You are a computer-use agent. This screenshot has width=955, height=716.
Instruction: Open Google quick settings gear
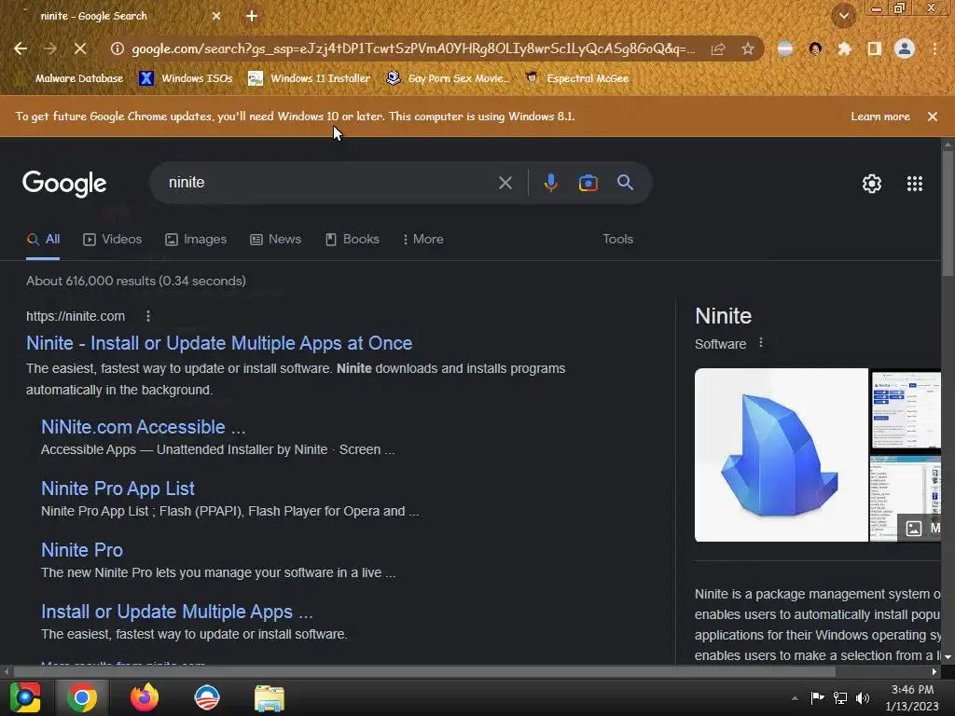point(872,184)
